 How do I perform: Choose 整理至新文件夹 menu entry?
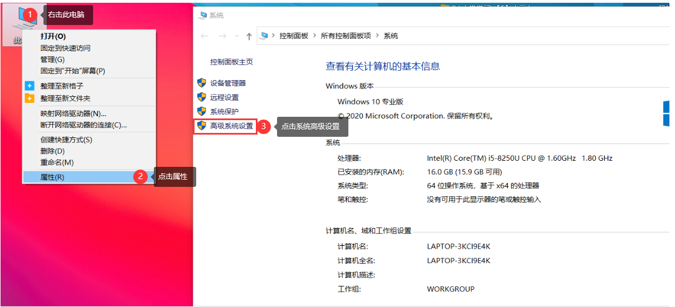point(89,98)
